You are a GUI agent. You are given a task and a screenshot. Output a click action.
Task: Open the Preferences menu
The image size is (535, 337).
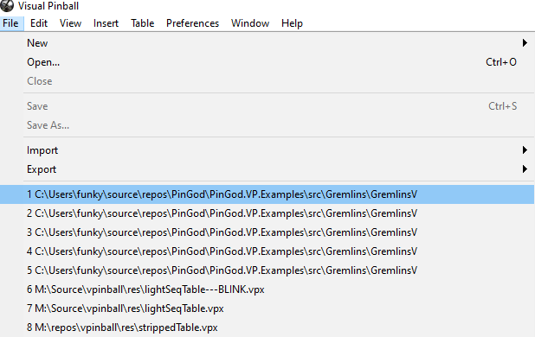click(192, 23)
